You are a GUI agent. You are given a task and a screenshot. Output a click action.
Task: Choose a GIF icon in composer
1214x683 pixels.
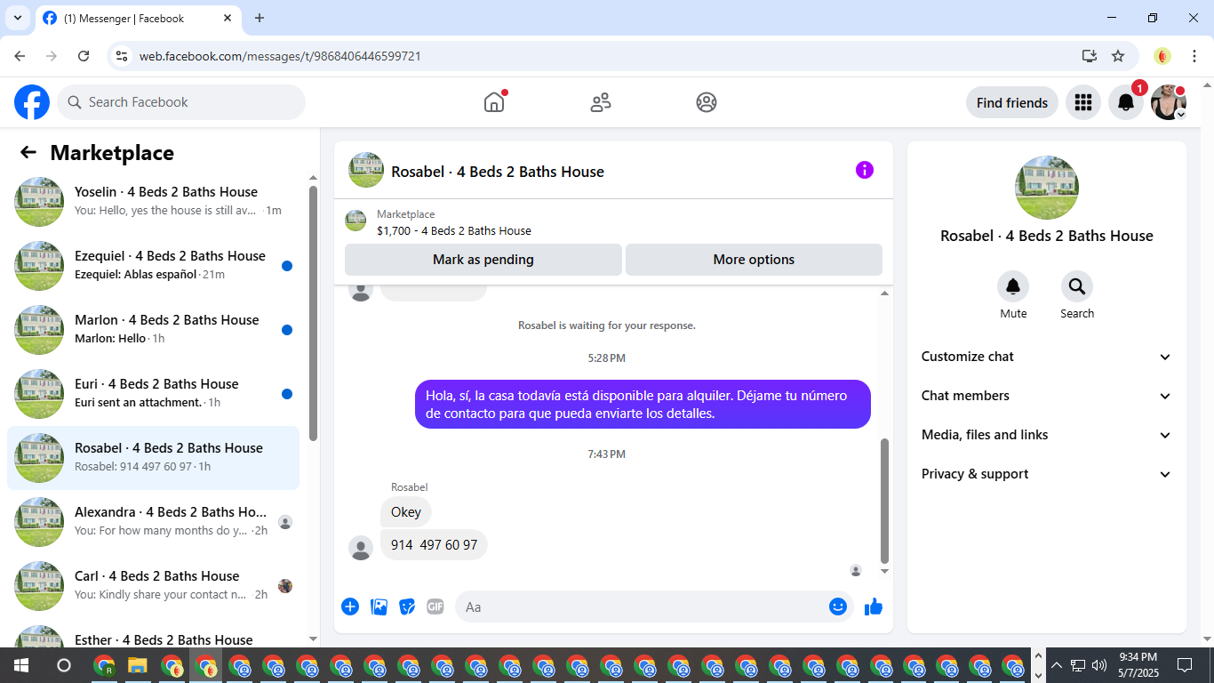435,607
